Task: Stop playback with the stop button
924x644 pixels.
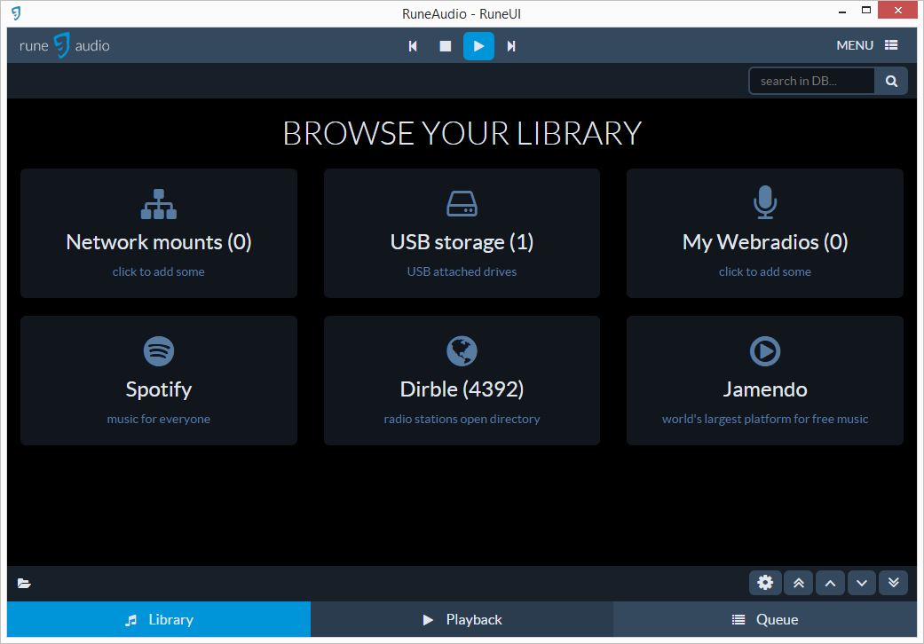Action: [x=446, y=46]
